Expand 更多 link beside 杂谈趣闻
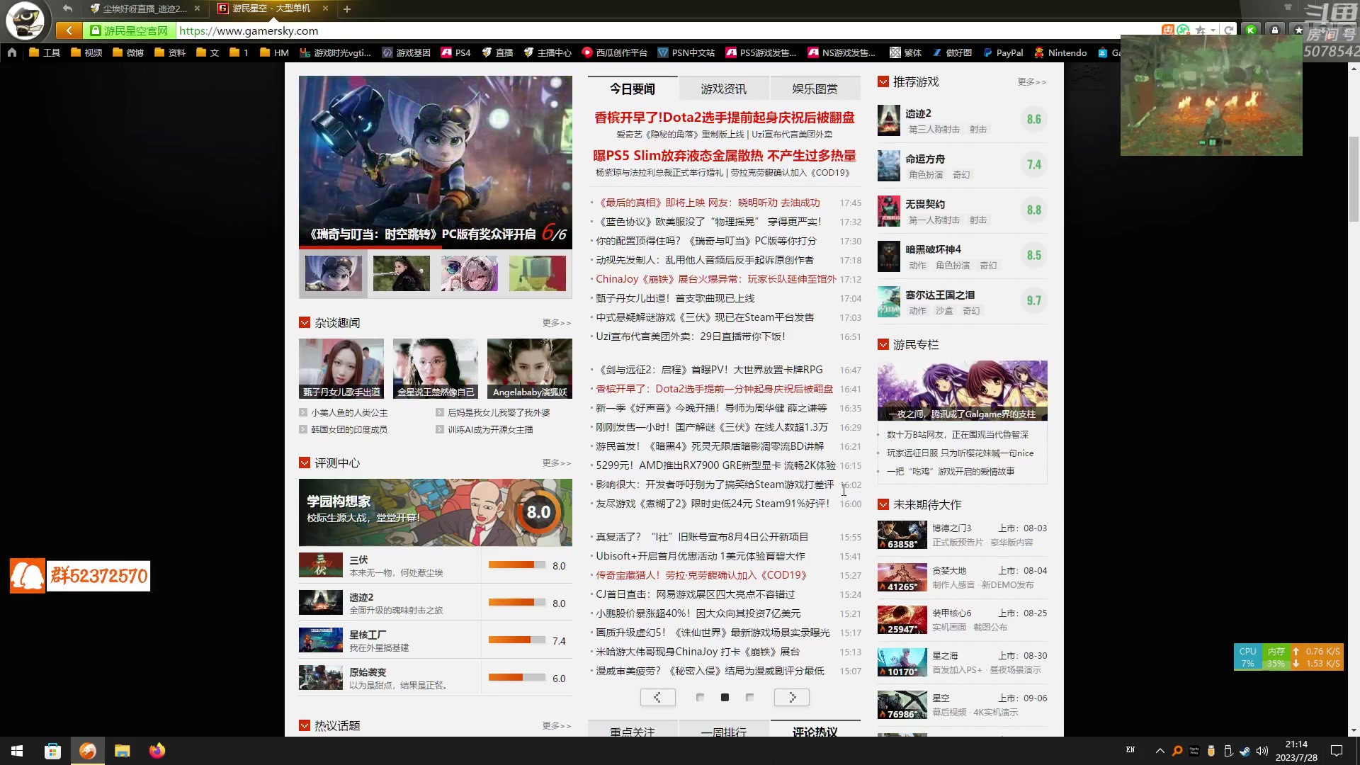1360x765 pixels. (x=557, y=323)
